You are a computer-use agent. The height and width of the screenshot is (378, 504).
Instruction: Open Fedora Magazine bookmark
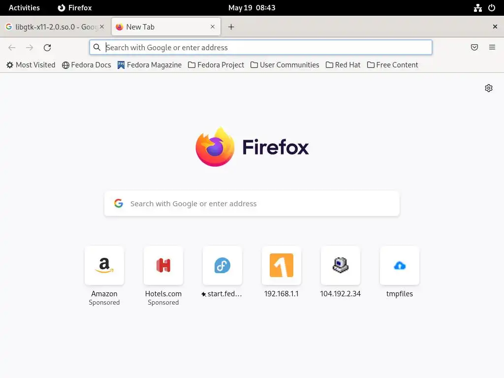[150, 65]
